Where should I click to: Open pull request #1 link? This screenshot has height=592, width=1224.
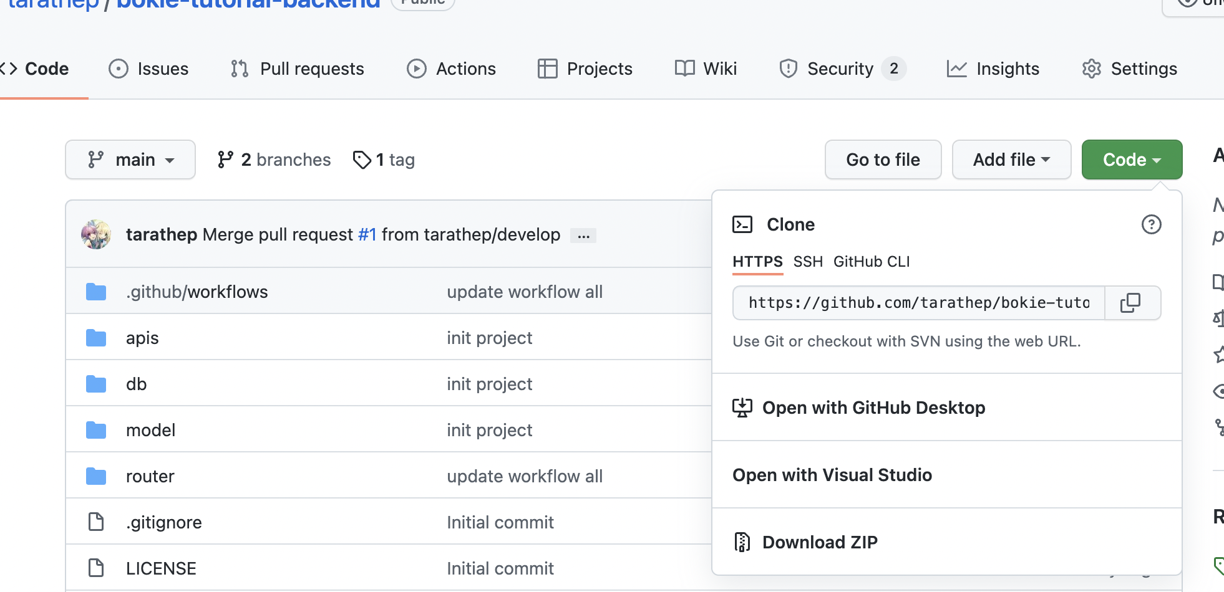pos(367,234)
